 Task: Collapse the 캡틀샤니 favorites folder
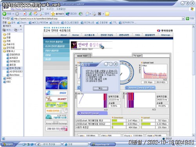pos(9,51)
